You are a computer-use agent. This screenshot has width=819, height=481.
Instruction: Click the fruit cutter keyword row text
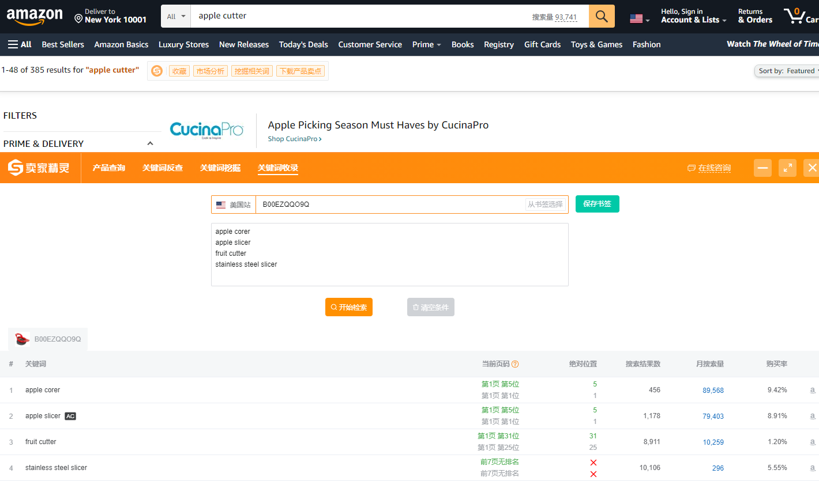point(41,442)
